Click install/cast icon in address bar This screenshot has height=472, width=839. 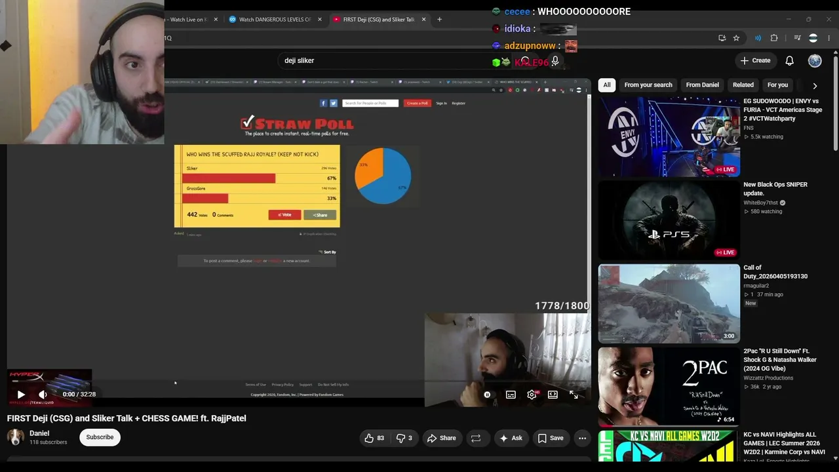click(722, 38)
